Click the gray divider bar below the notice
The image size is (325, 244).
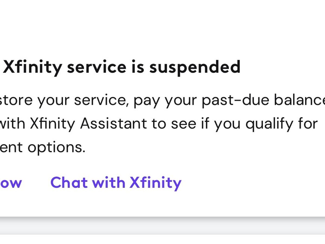162,226
